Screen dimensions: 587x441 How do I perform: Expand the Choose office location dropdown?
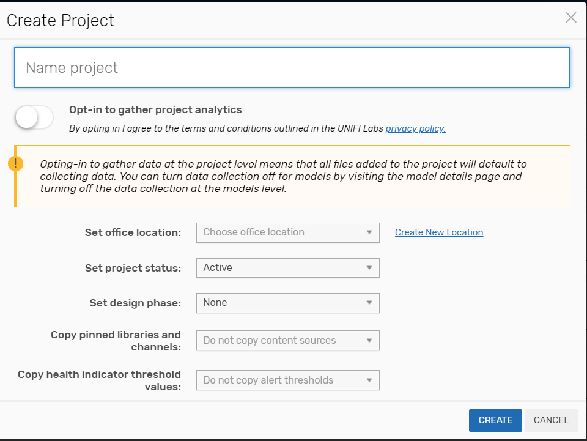coord(287,232)
